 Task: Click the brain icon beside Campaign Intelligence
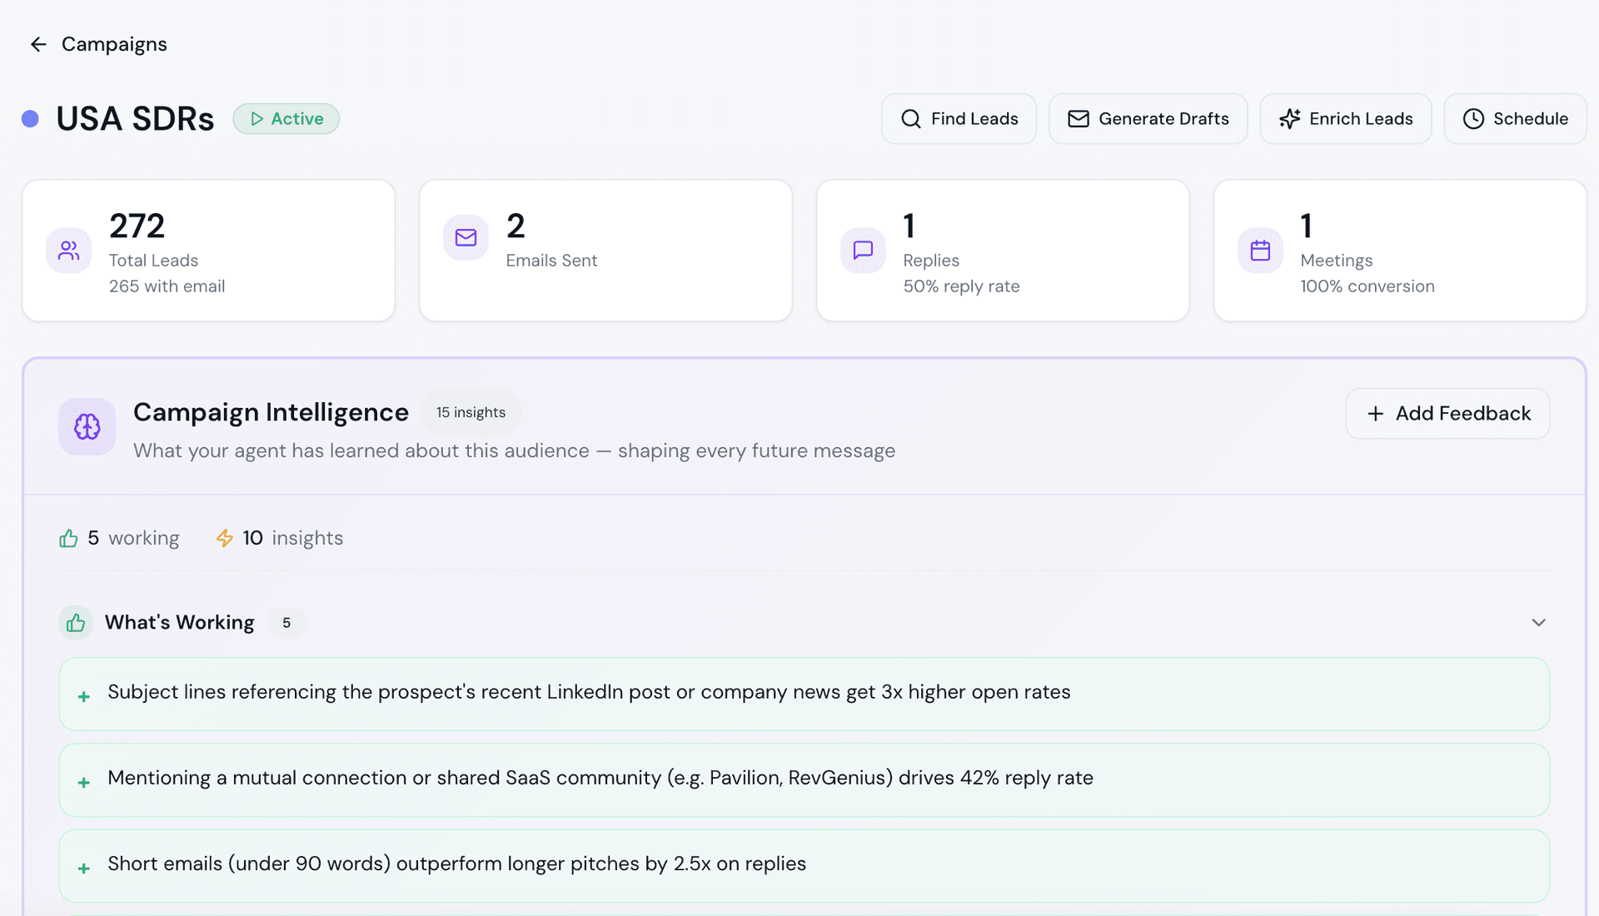tap(87, 426)
